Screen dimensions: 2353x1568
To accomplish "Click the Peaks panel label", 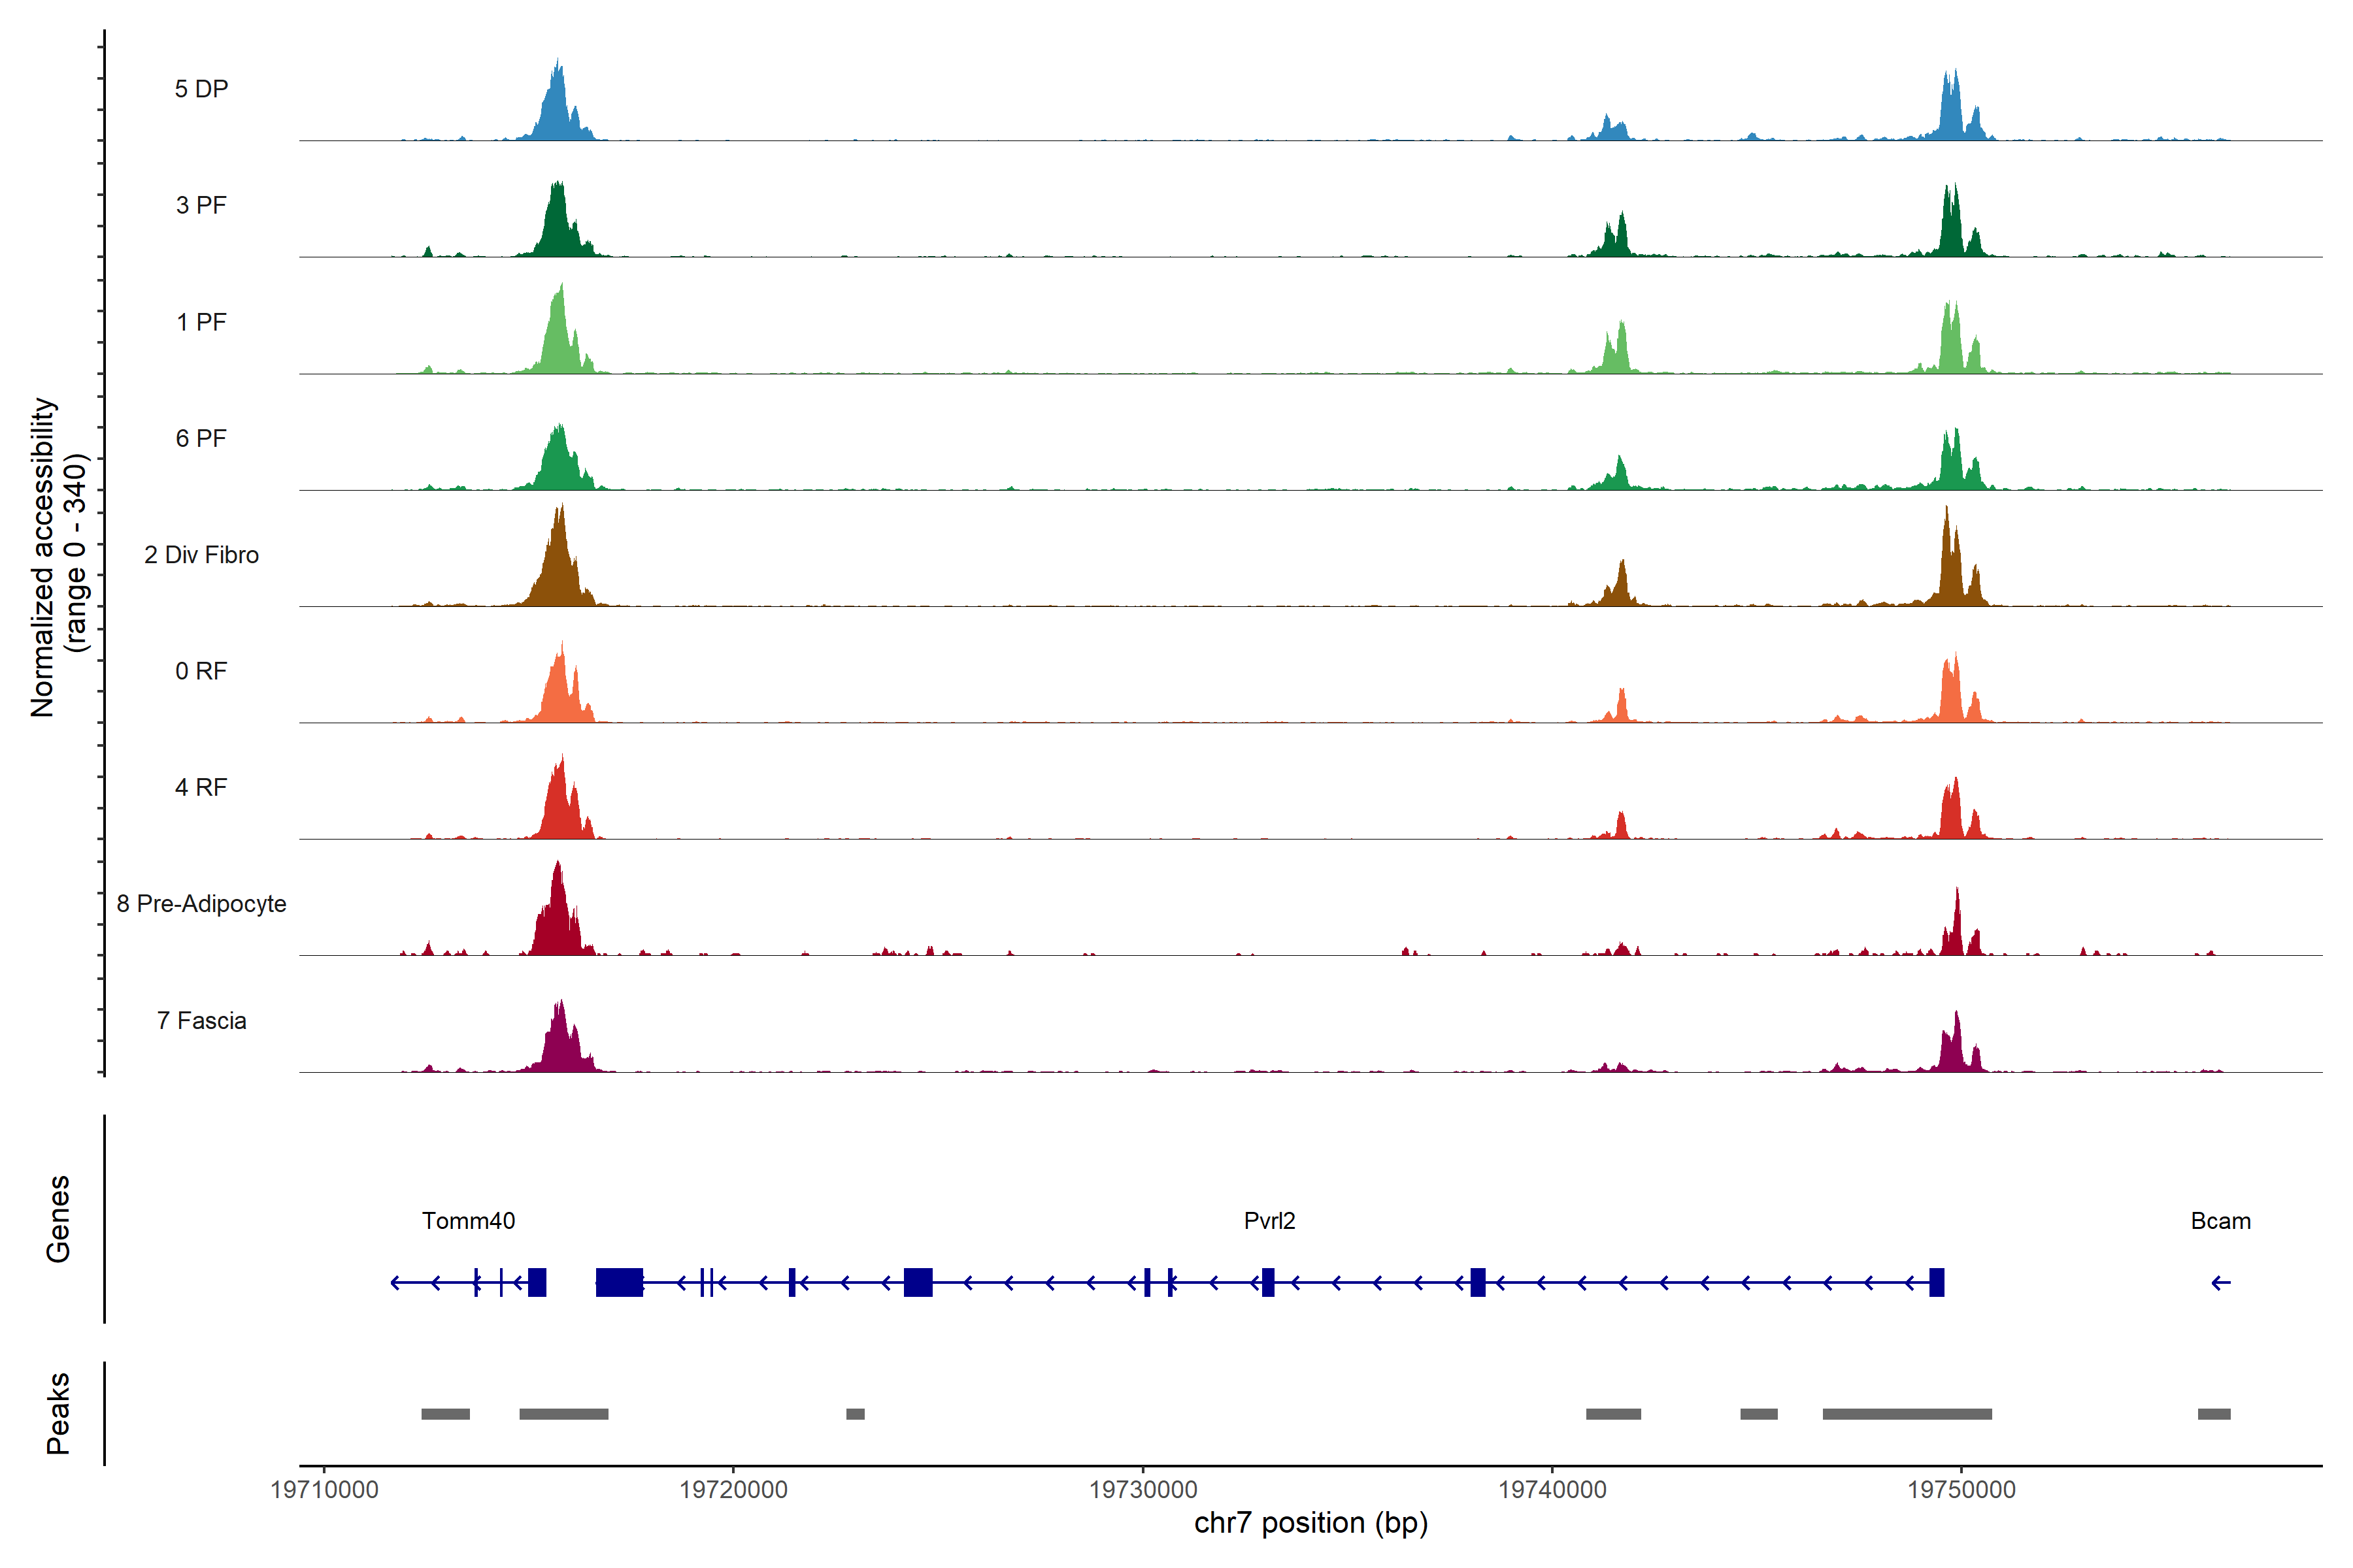I will [58, 1413].
